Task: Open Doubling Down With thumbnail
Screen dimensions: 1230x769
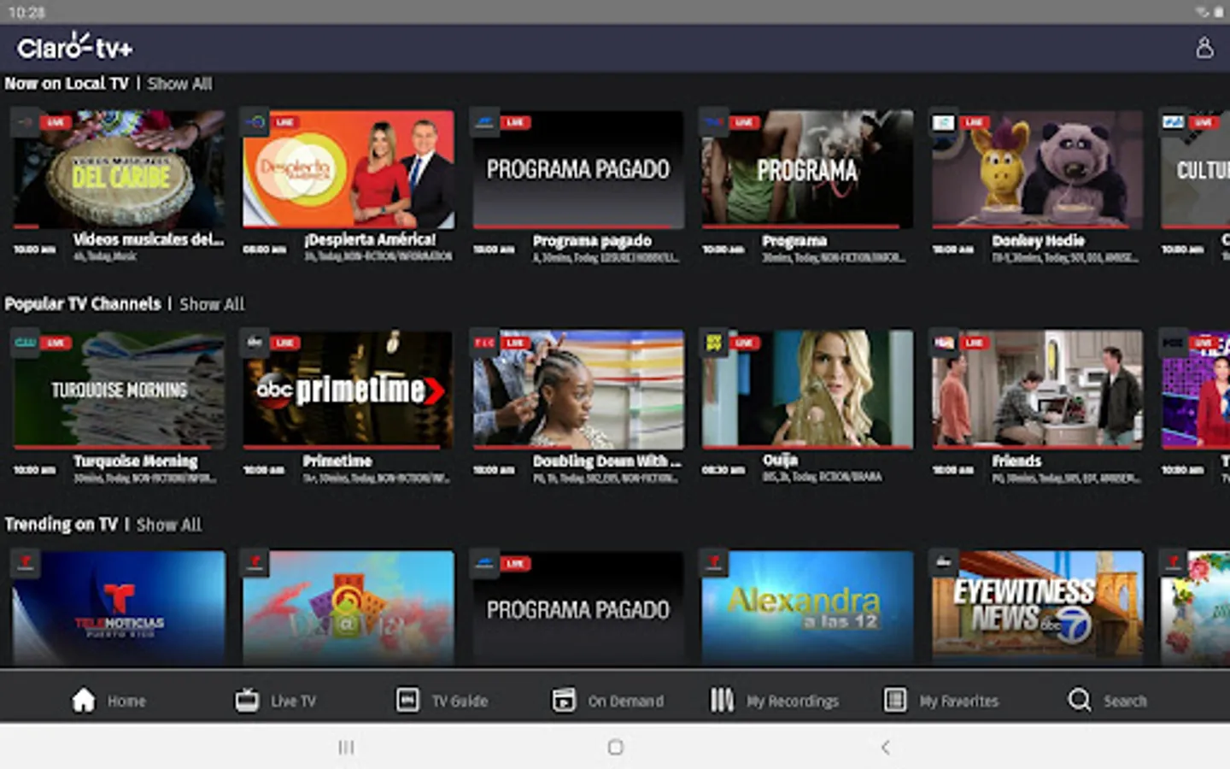Action: point(578,388)
